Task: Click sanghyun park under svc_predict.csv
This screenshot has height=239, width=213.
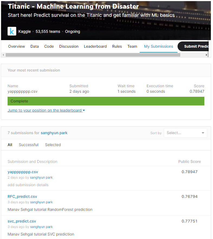Action: click(x=41, y=227)
